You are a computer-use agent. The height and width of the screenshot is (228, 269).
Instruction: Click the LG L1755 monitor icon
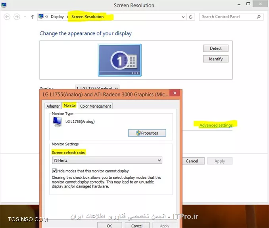coord(57,122)
